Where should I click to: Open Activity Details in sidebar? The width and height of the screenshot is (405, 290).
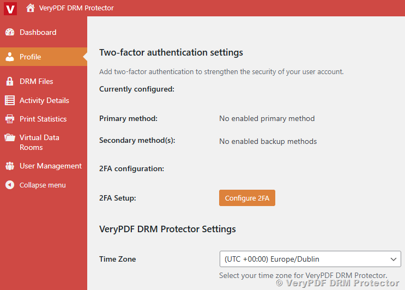pos(44,100)
